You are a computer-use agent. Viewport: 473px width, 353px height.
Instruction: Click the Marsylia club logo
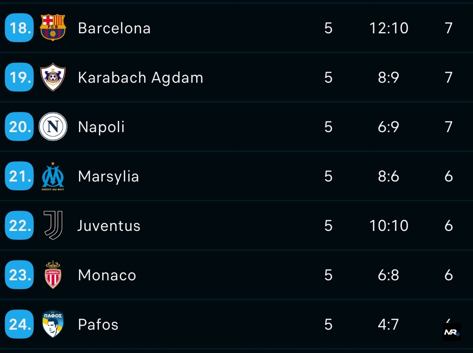(53, 176)
